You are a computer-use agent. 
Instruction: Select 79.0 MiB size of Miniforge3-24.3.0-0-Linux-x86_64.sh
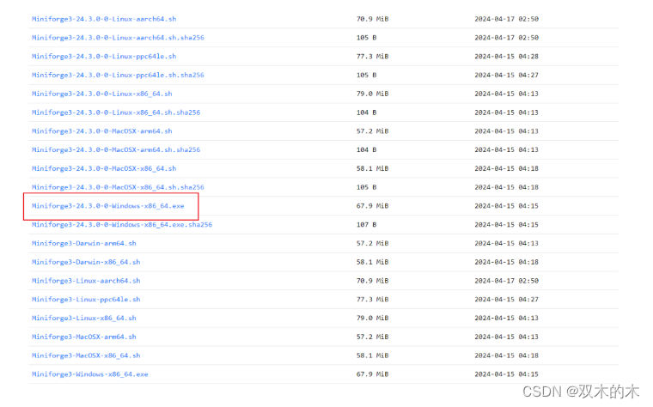372,94
